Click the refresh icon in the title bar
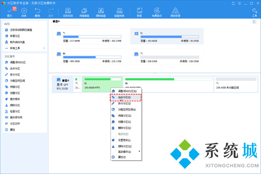 [233, 3]
